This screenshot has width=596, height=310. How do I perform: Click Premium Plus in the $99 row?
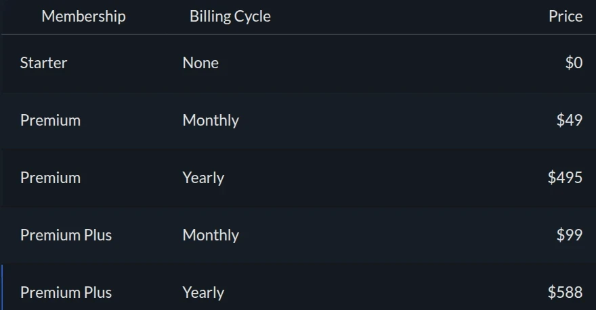point(66,235)
